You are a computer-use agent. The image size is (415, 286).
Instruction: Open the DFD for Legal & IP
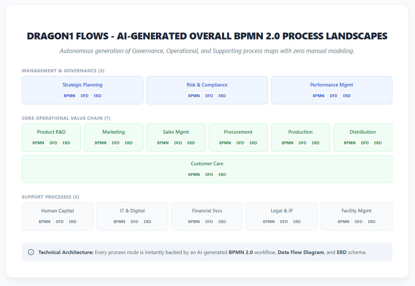point(284,221)
